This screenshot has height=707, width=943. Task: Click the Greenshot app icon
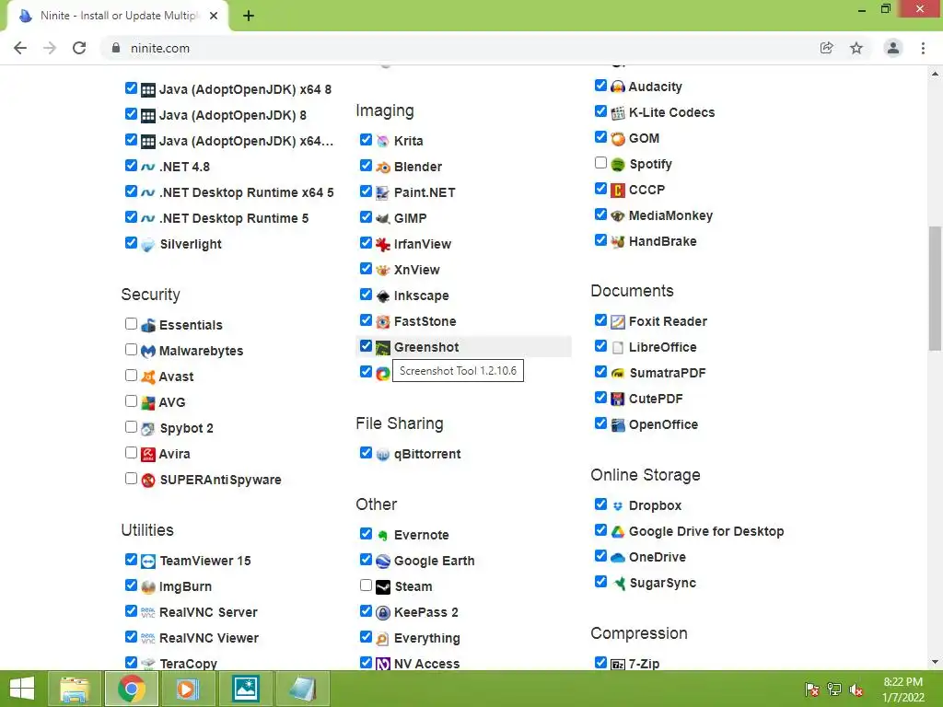382,347
